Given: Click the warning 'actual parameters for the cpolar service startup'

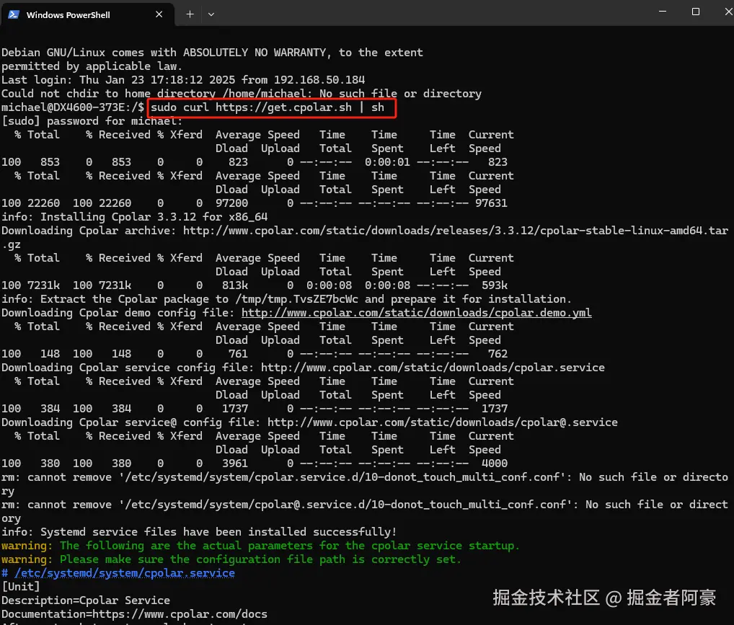Looking at the screenshot, I should click(x=260, y=546).
